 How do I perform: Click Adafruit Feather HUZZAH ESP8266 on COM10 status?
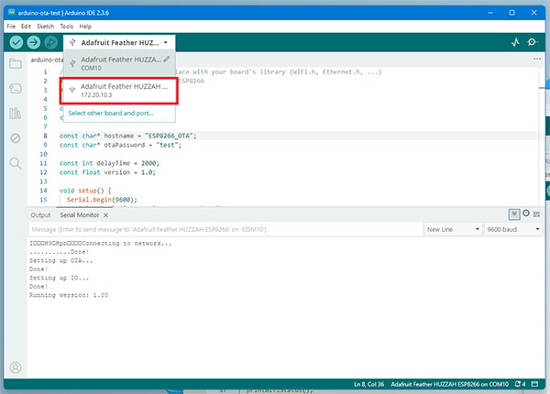(450, 384)
